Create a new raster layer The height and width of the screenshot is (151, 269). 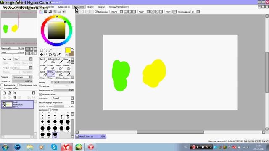4,93
